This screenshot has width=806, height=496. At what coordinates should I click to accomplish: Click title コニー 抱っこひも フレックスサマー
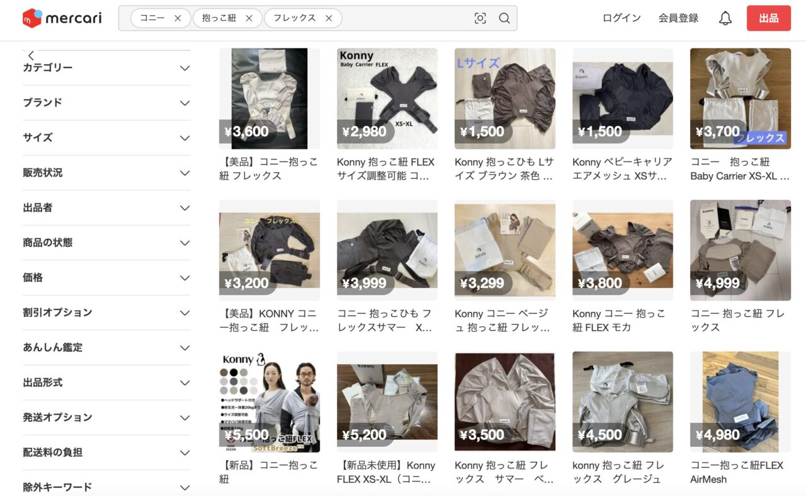pyautogui.click(x=385, y=320)
